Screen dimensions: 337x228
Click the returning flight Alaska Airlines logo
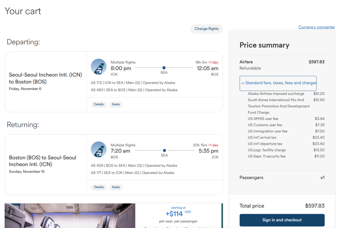pyautogui.click(x=99, y=150)
